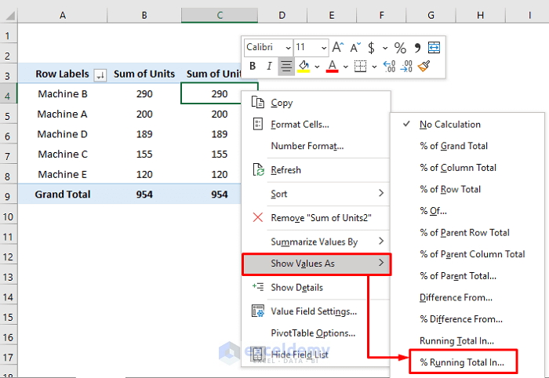Expand the Sort submenu arrow
549x378 pixels.
381,193
